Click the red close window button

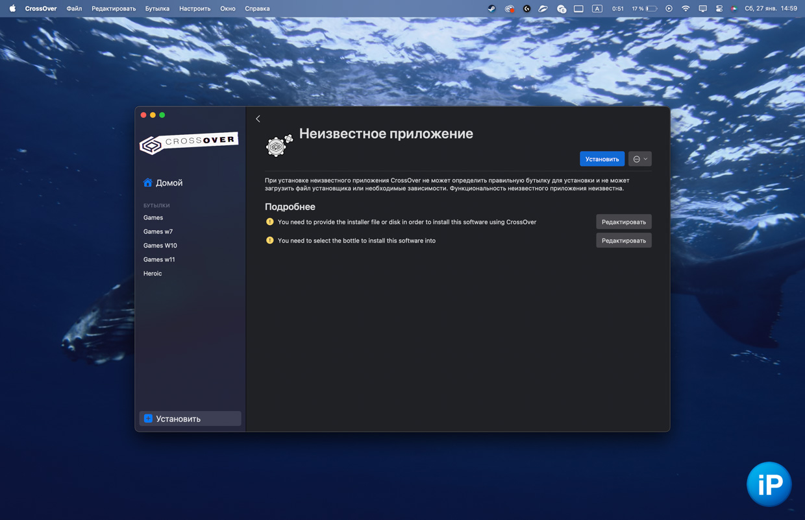[x=143, y=115]
